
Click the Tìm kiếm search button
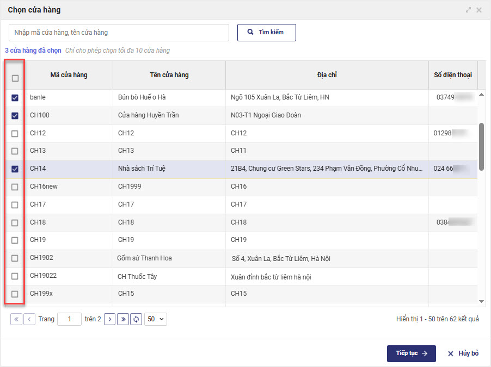[x=266, y=33]
